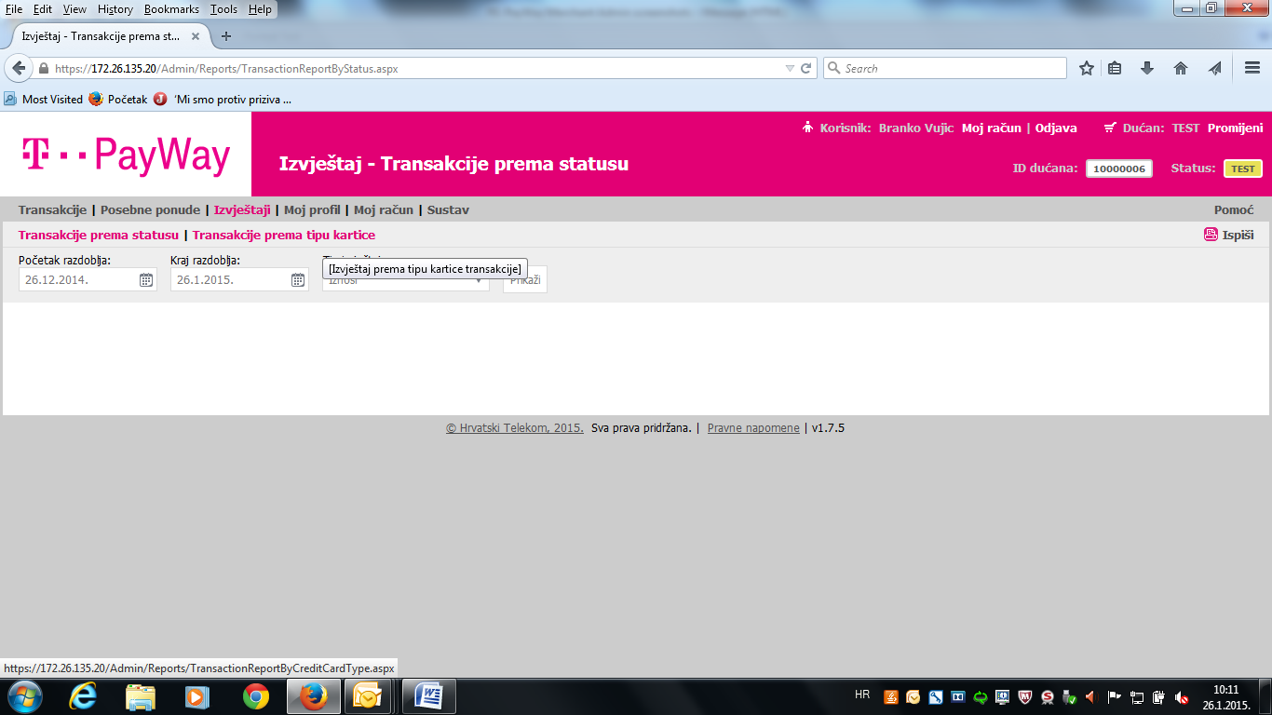Open the Bookmarks menu
1272x715 pixels.
click(x=171, y=9)
